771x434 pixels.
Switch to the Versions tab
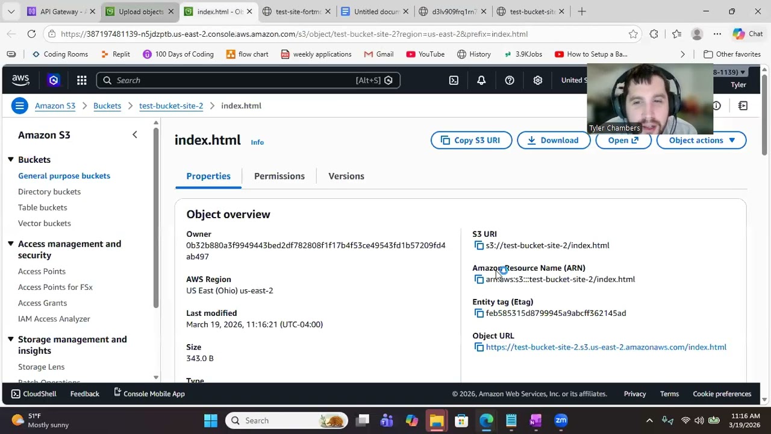click(x=346, y=176)
